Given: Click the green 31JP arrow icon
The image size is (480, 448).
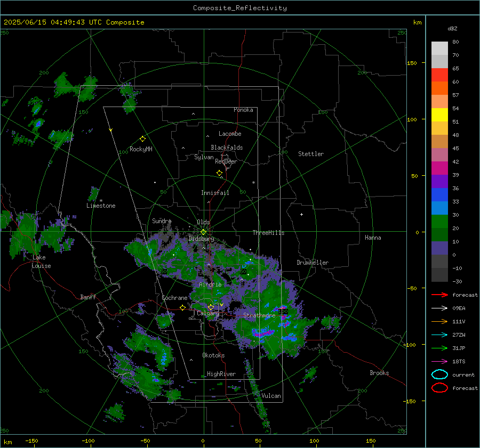Looking at the screenshot, I should [x=439, y=348].
